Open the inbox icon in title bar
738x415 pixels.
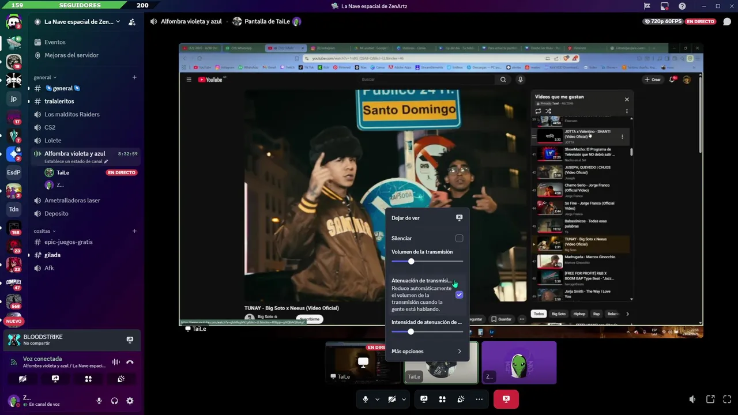pyautogui.click(x=664, y=6)
